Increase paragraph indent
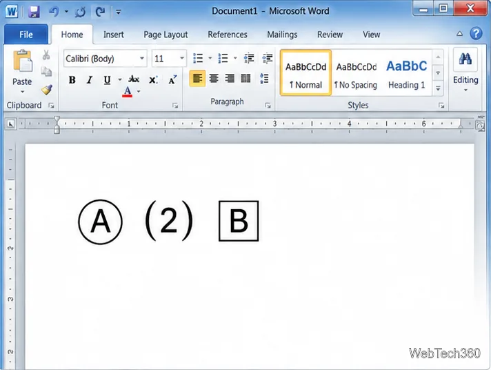Viewport: 491px width, 370px height. (x=268, y=58)
